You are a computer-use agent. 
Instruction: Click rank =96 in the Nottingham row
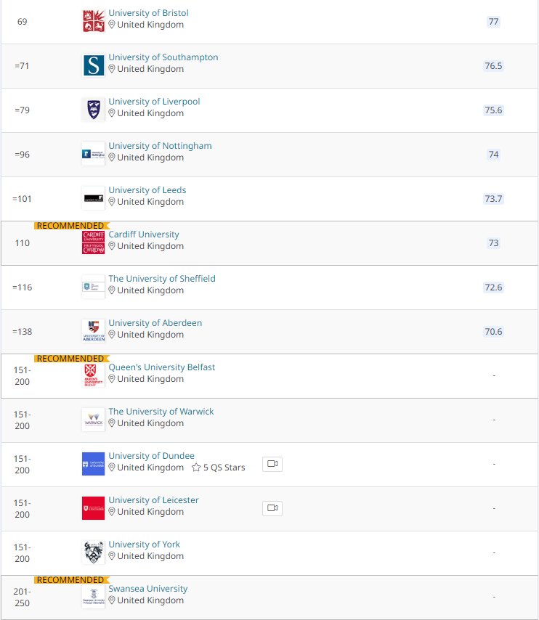tap(23, 154)
